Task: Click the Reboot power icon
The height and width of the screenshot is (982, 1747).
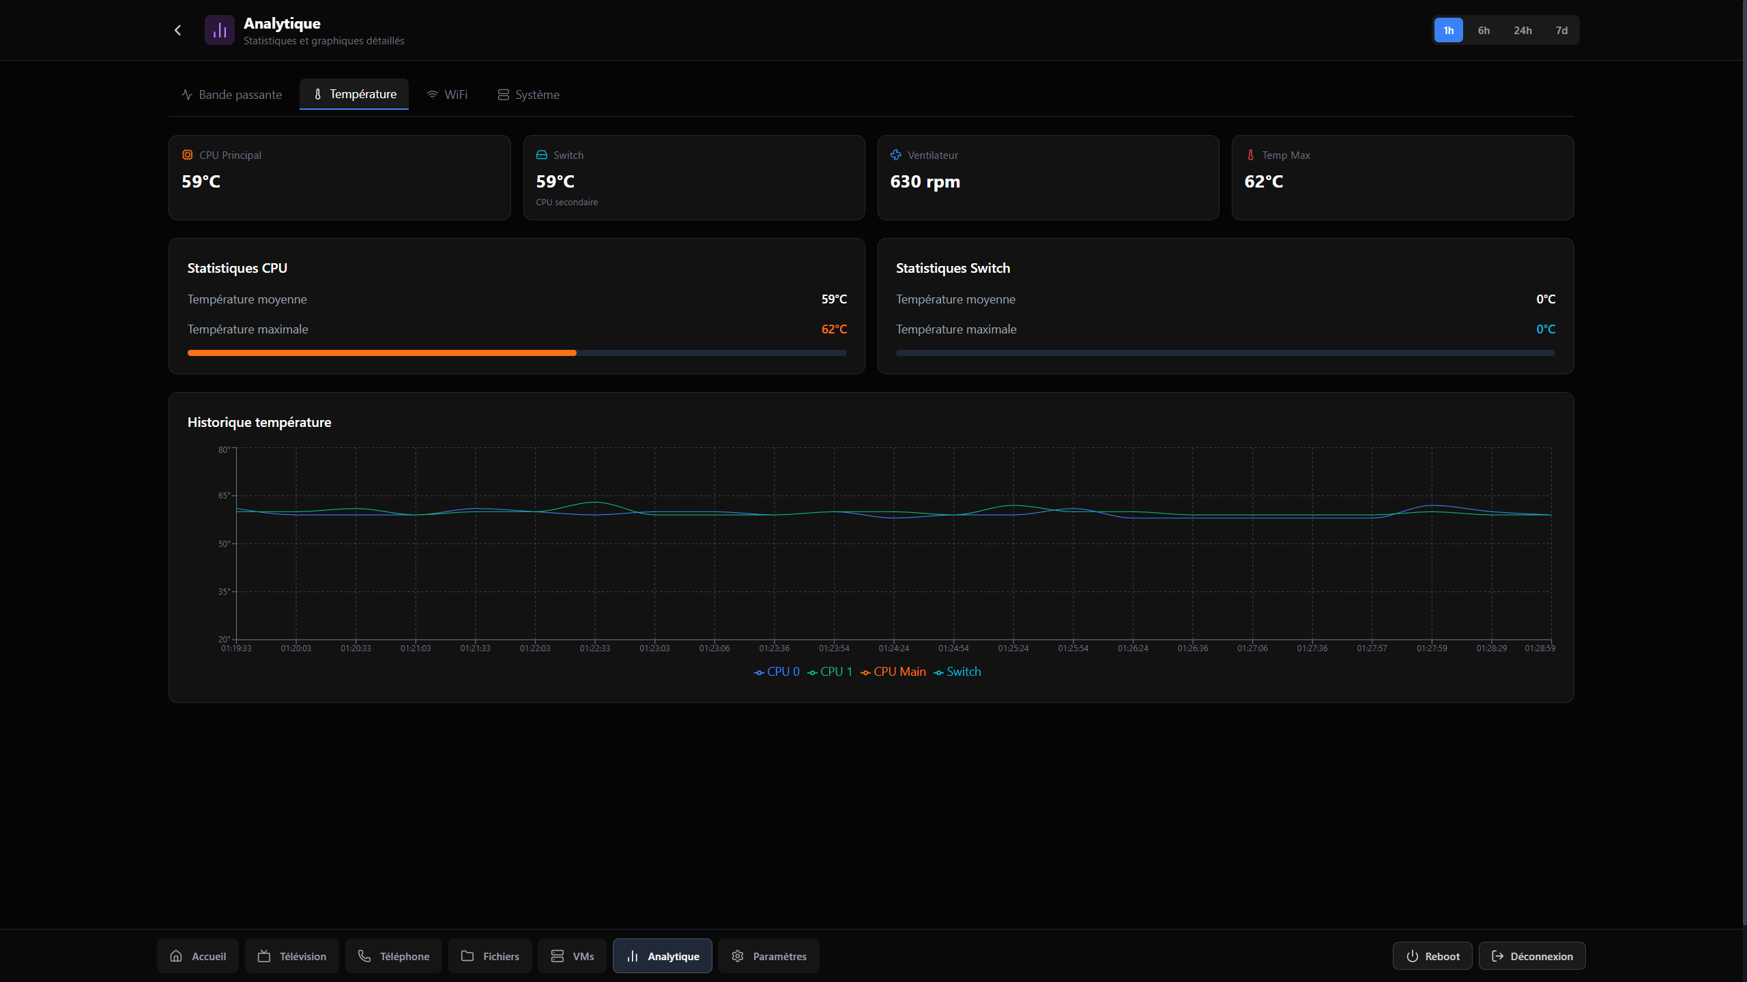Action: (1413, 956)
